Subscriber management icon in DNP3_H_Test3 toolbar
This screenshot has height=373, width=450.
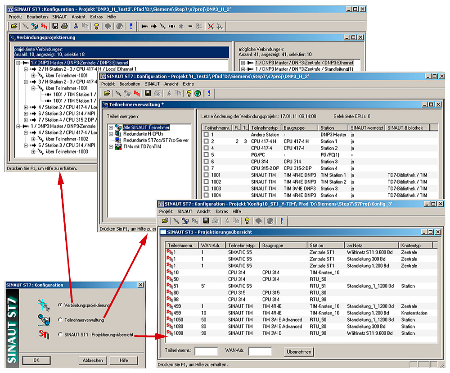pyautogui.click(x=35, y=27)
